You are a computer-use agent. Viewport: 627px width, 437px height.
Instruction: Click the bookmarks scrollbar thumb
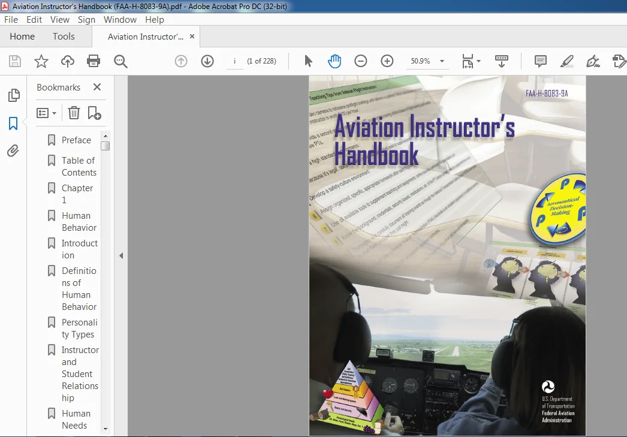point(105,146)
